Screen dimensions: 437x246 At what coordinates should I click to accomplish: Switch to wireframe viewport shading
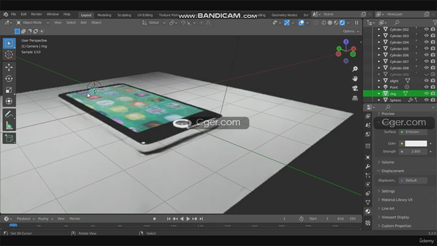click(x=324, y=23)
